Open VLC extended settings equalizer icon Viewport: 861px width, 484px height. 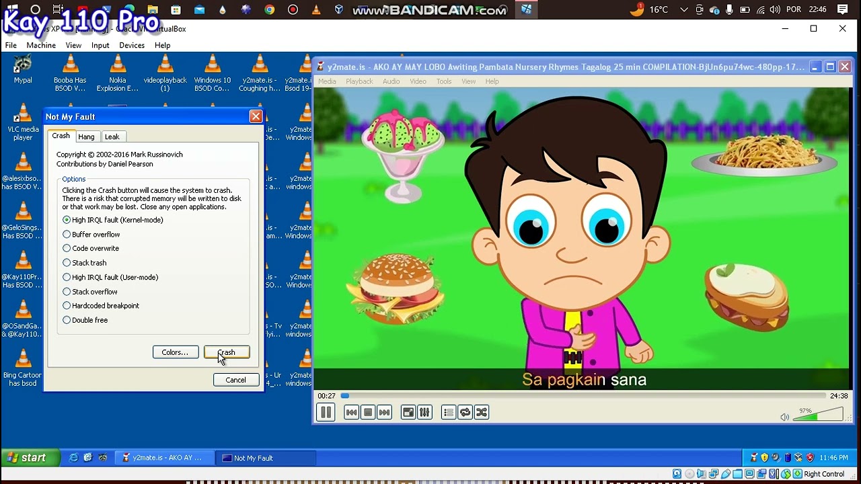pos(424,412)
